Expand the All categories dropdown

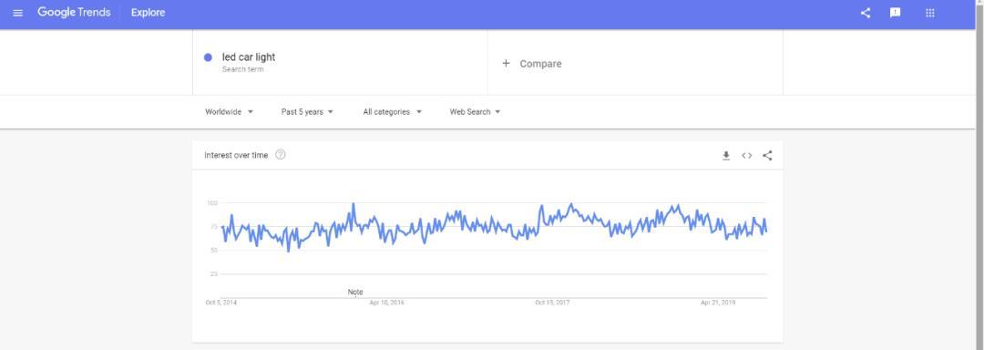click(x=392, y=111)
